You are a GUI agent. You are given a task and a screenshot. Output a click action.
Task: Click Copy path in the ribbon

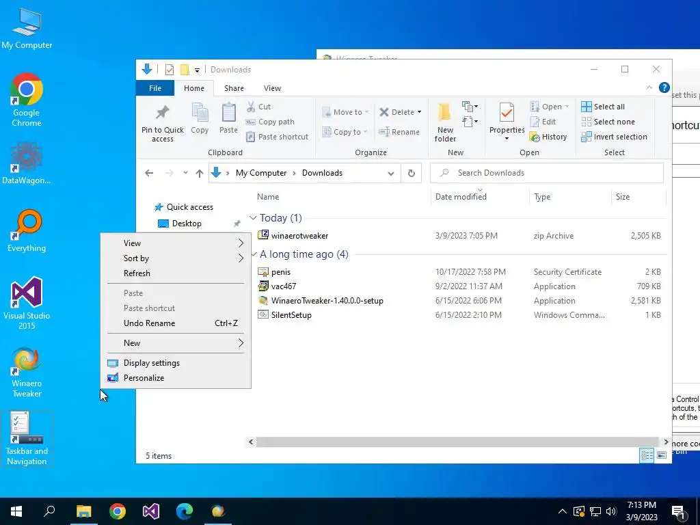click(x=270, y=122)
